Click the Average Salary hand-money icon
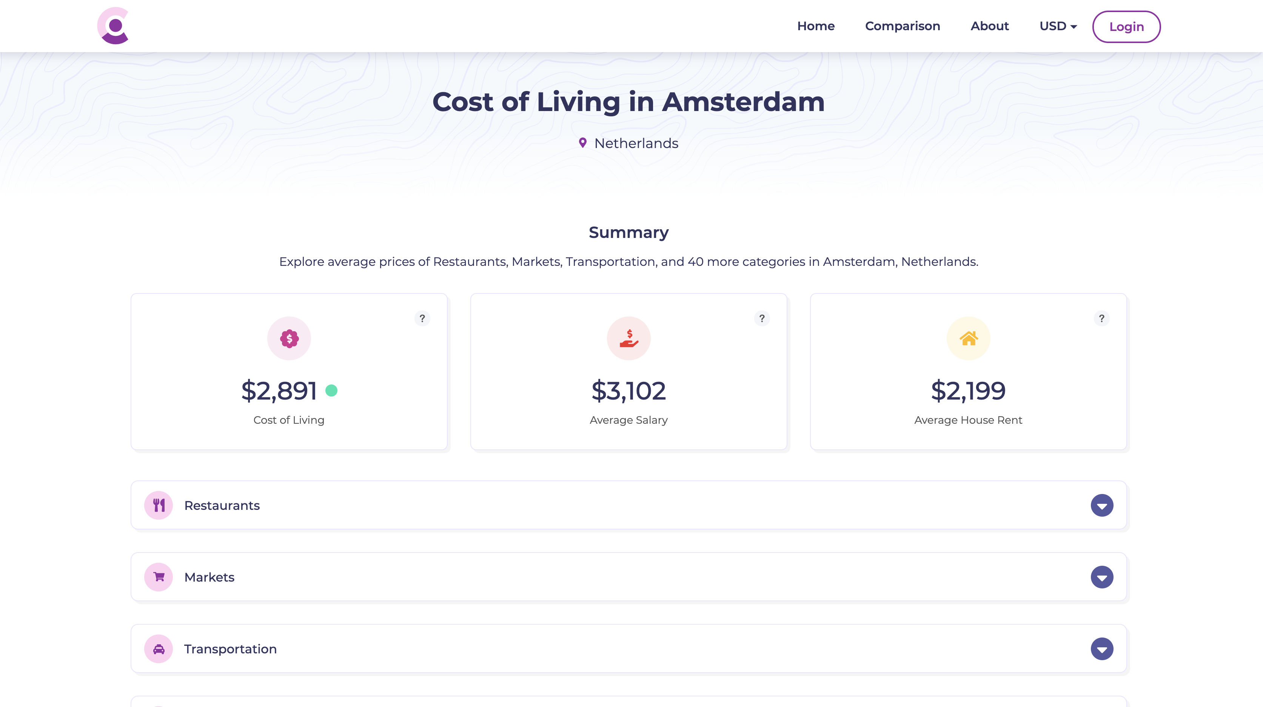This screenshot has height=707, width=1263. point(628,338)
